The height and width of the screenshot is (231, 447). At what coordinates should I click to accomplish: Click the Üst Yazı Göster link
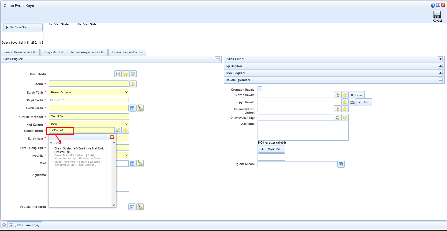click(x=59, y=25)
